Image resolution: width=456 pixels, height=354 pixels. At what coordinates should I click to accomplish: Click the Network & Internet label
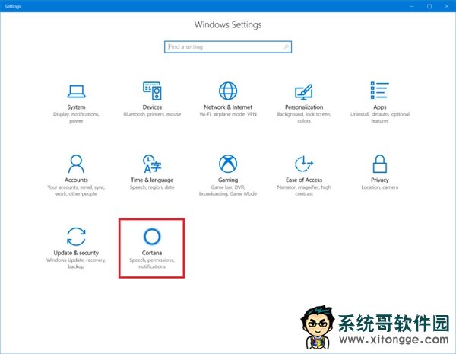point(228,107)
